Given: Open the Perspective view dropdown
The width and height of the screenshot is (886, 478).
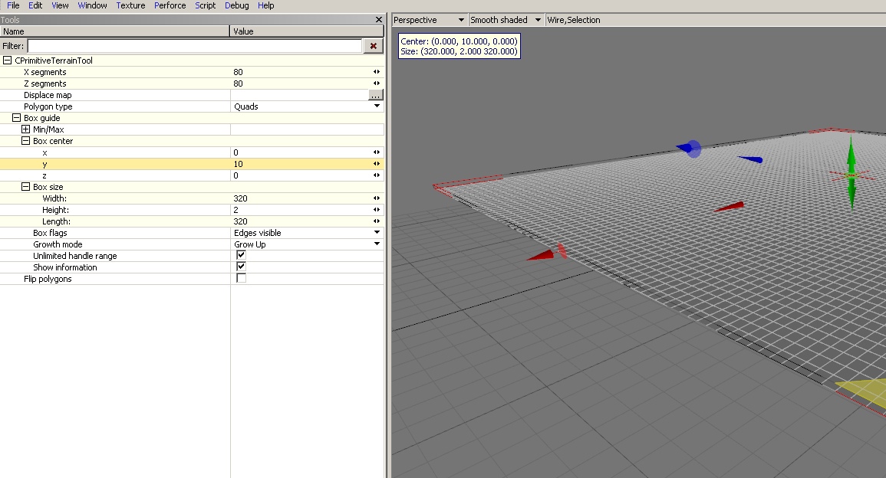Looking at the screenshot, I should tap(429, 20).
